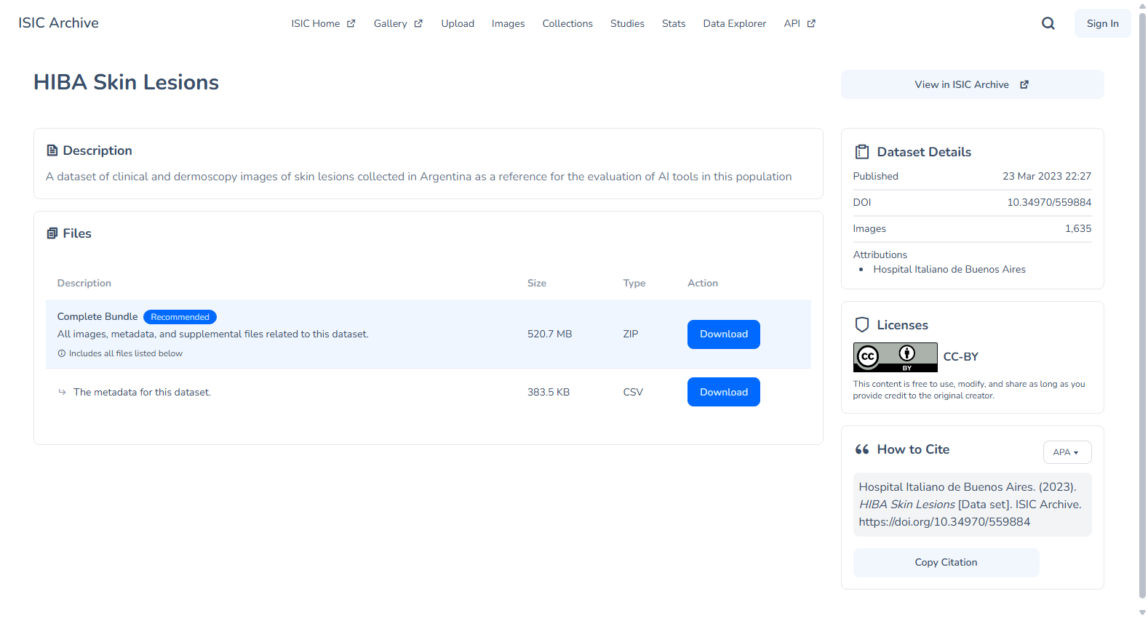The image size is (1148, 618).
Task: Click the '23 Mar 2023 22:27' published date
Action: point(1047,176)
